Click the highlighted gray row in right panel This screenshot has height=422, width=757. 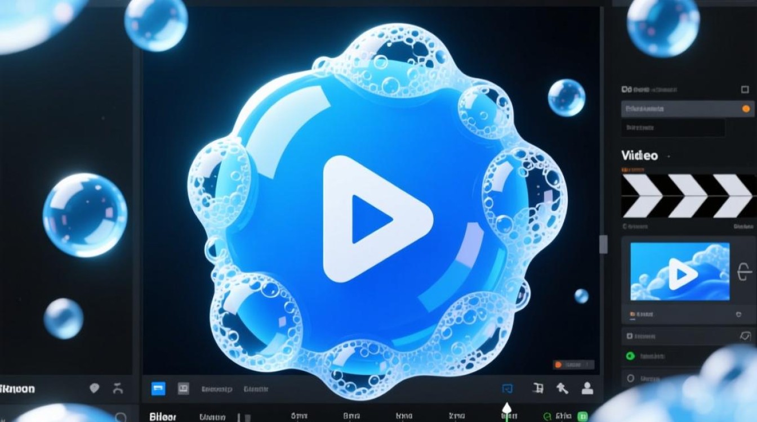click(688, 109)
